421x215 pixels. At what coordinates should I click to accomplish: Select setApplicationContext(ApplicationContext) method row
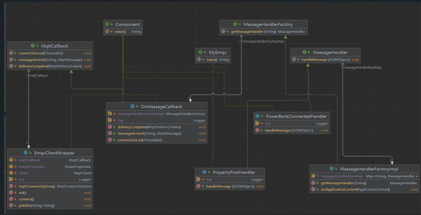coord(355,189)
